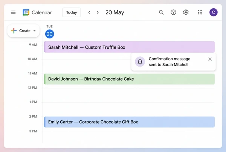Open the Help question mark menu
Screen dimensions: 226x152
(173, 12)
